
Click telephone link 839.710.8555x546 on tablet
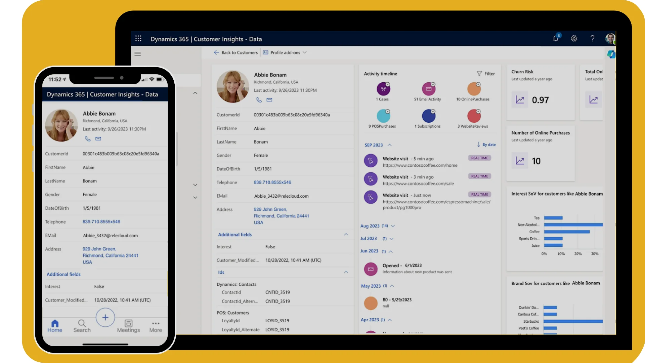pyautogui.click(x=272, y=182)
